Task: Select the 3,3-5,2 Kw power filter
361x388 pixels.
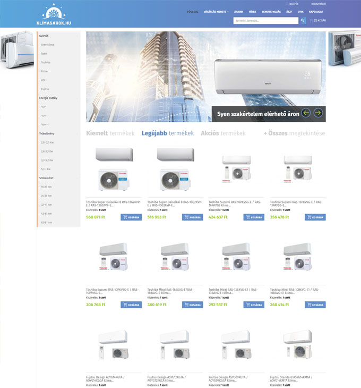Action: (x=47, y=161)
